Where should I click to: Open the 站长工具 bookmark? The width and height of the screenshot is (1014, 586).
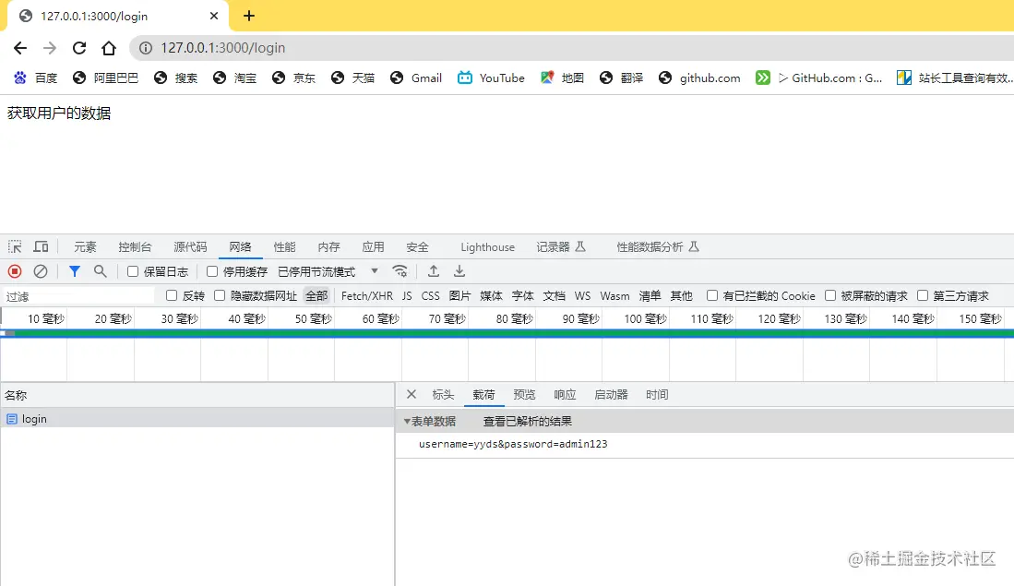[x=955, y=78]
